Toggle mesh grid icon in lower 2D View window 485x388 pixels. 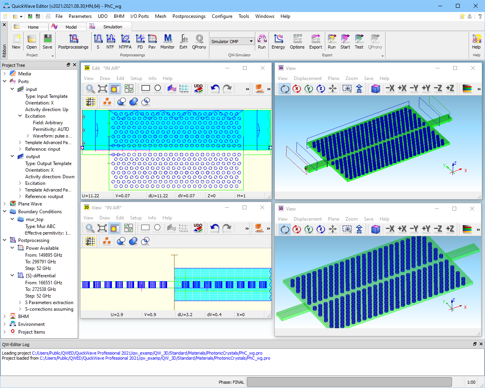90,242
